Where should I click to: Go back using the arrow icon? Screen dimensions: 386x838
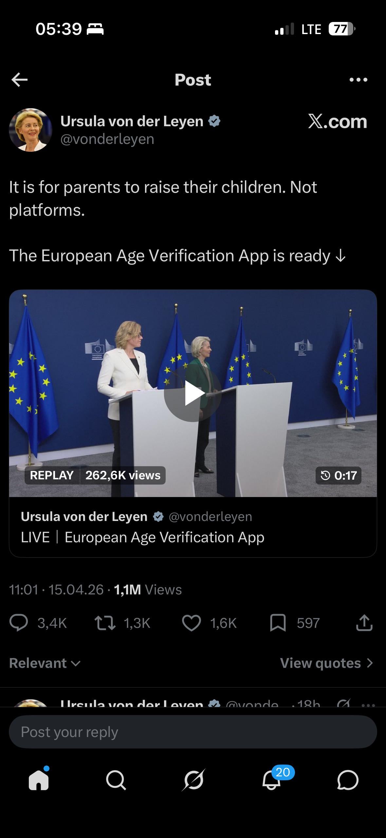pyautogui.click(x=19, y=80)
